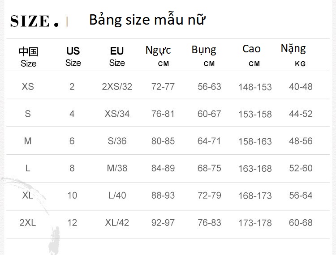Click the Cao CM column header
The width and height of the screenshot is (336, 255).
[x=252, y=55]
